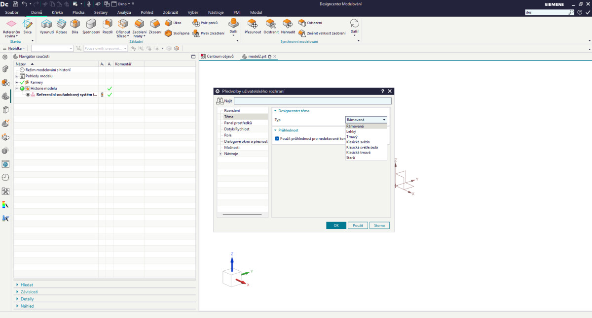The height and width of the screenshot is (318, 592).
Task: Click the Přesunout face tool
Action: point(253,25)
